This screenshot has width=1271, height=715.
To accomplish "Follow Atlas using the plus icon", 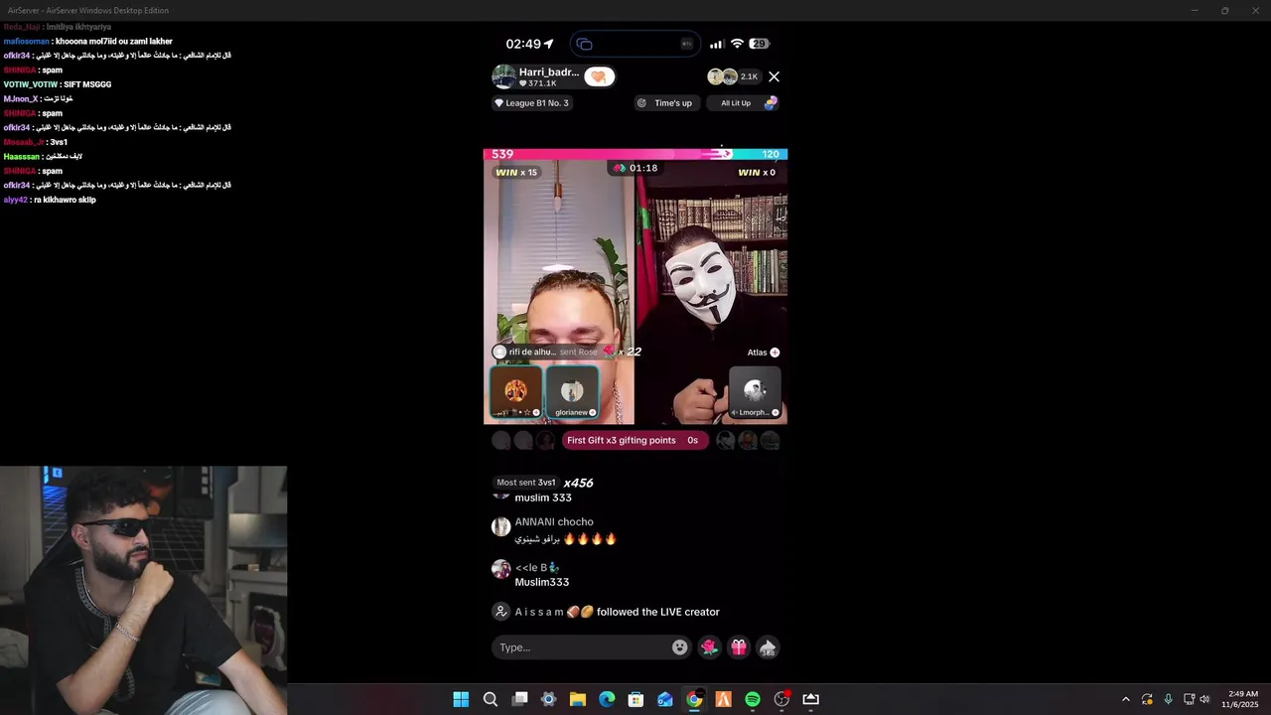I will point(775,353).
